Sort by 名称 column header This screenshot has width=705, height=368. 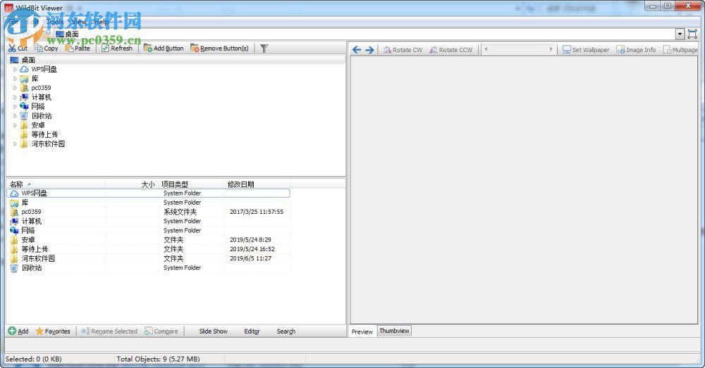coord(56,184)
